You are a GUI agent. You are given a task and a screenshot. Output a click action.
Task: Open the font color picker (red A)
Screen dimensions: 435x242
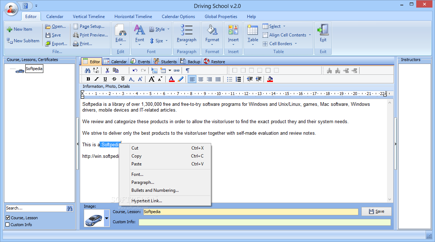[x=171, y=79]
